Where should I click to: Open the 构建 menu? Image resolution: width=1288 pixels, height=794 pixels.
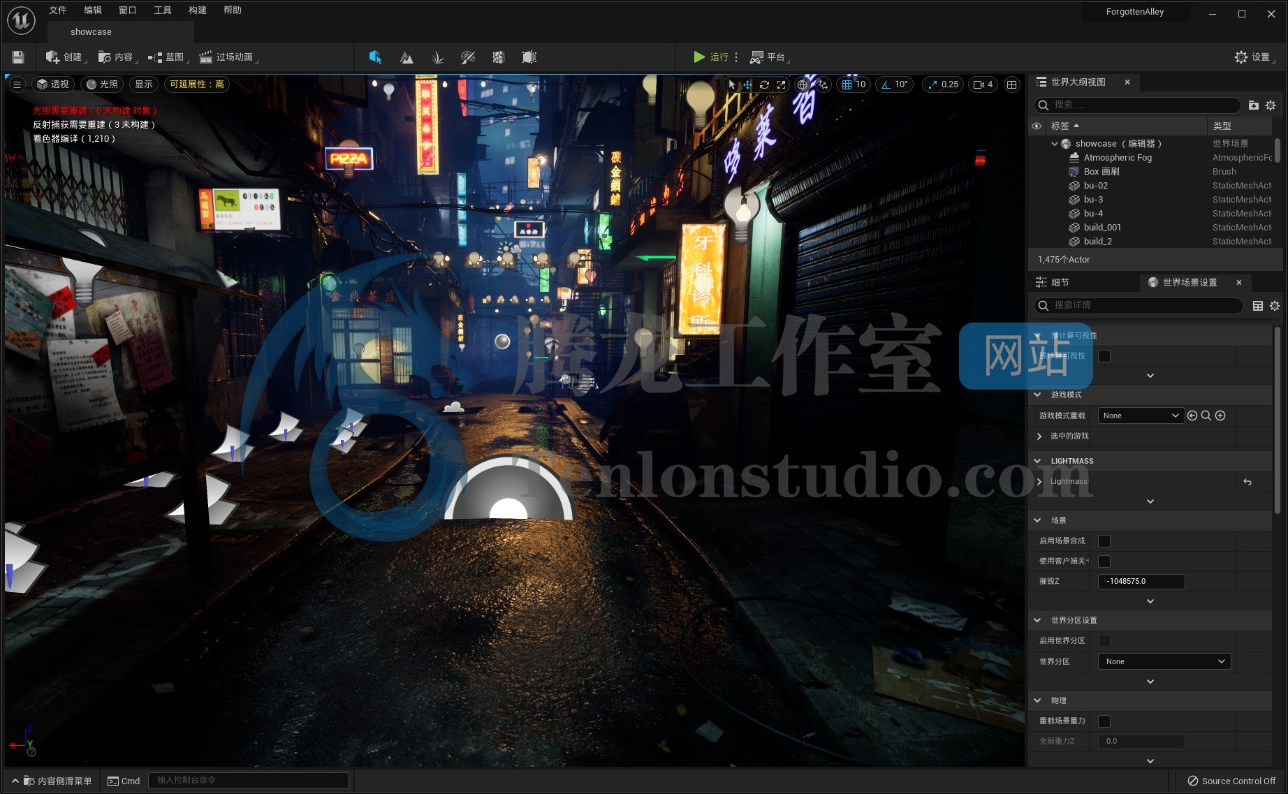198,10
